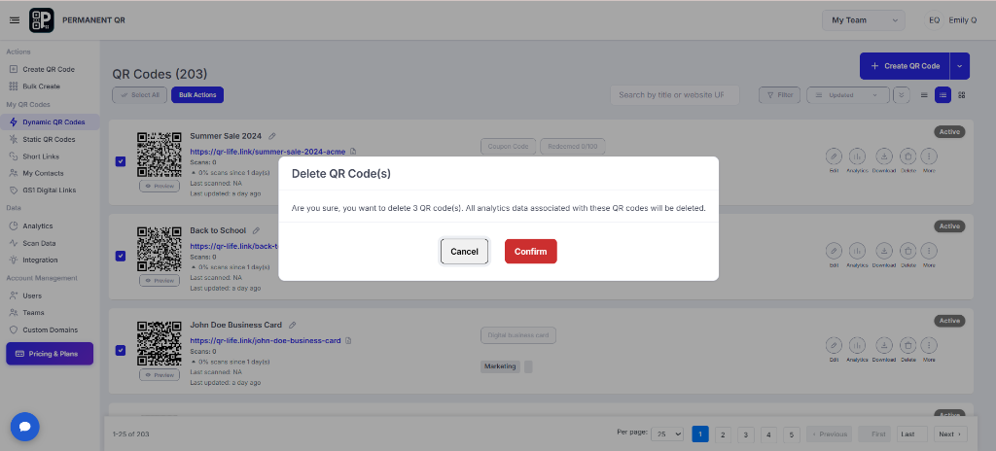Image resolution: width=996 pixels, height=451 pixels.
Task: Open the Bulk Actions button
Action: pos(197,95)
